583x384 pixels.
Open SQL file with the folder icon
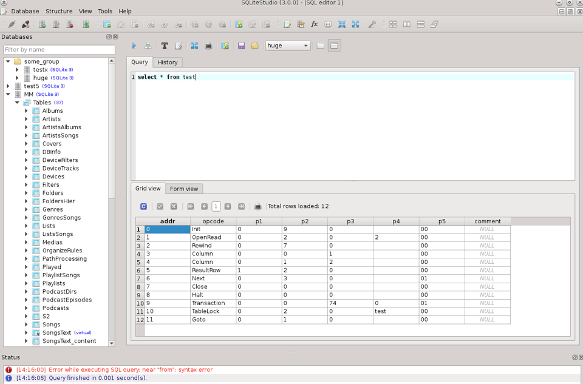255,45
